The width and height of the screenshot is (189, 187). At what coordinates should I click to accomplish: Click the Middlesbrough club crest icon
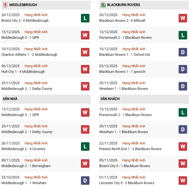[5, 5]
